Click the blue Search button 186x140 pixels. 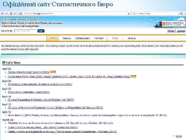(41, 31)
